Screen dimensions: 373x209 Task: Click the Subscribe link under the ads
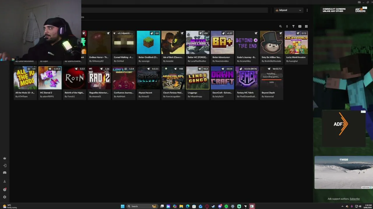click(x=355, y=199)
